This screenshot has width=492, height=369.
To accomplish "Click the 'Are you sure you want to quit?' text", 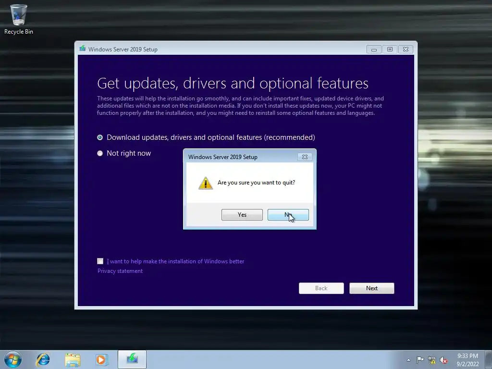I will click(256, 183).
